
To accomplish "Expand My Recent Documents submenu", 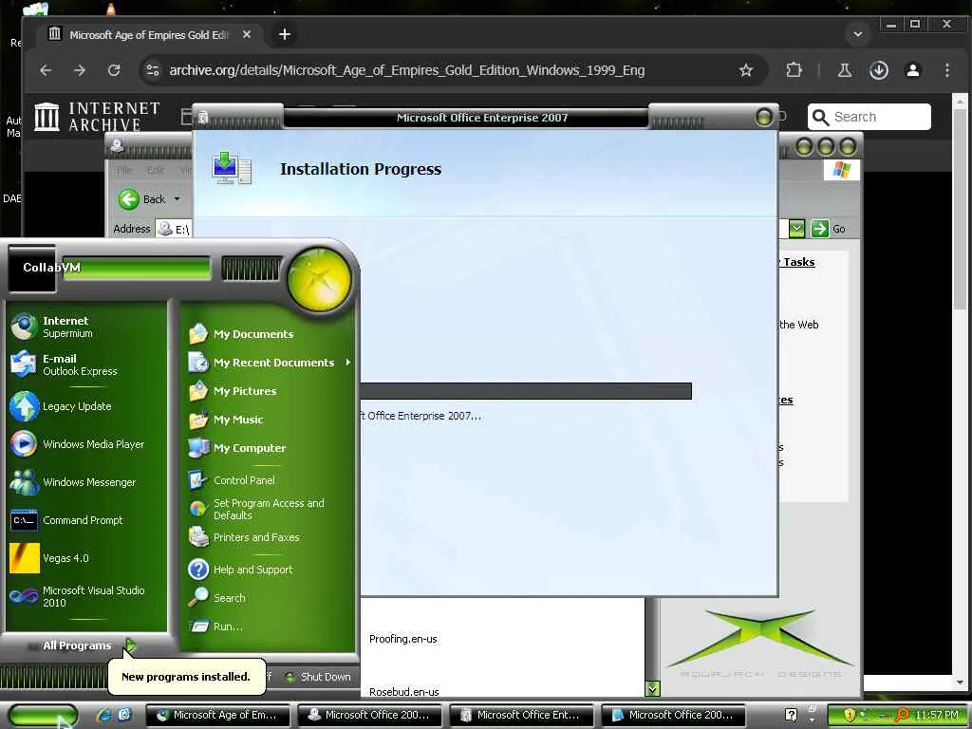I will (269, 363).
